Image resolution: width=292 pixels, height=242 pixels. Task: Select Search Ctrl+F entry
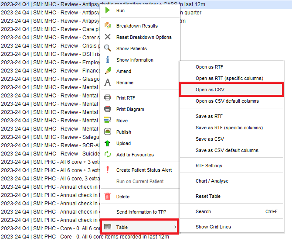[232, 211]
